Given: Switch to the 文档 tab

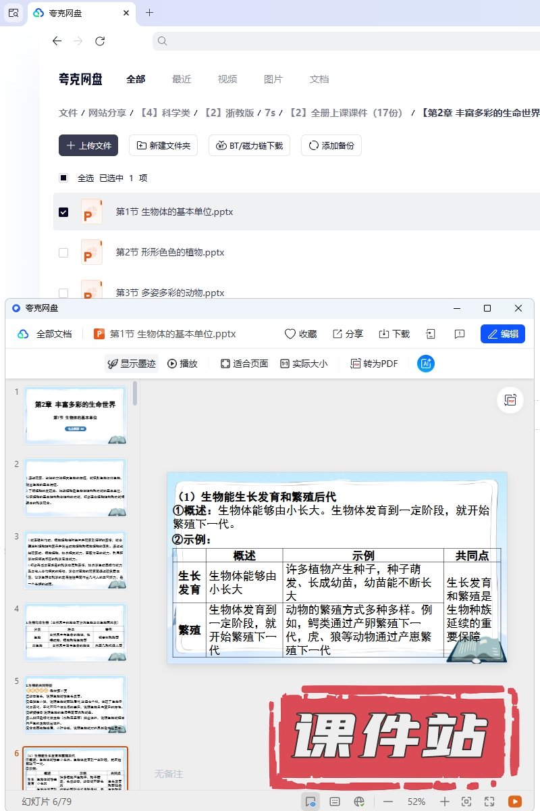Looking at the screenshot, I should point(319,79).
